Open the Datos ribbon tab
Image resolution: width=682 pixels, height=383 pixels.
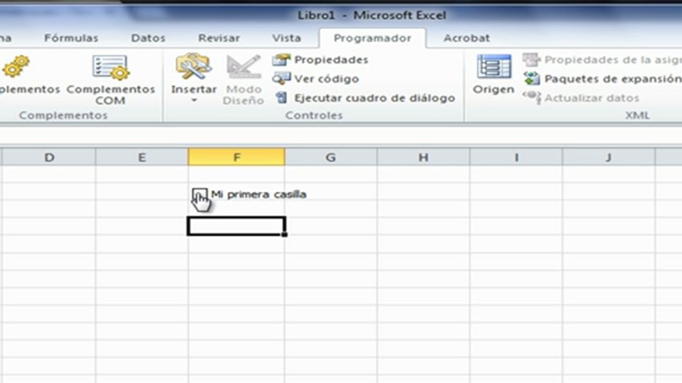click(148, 38)
